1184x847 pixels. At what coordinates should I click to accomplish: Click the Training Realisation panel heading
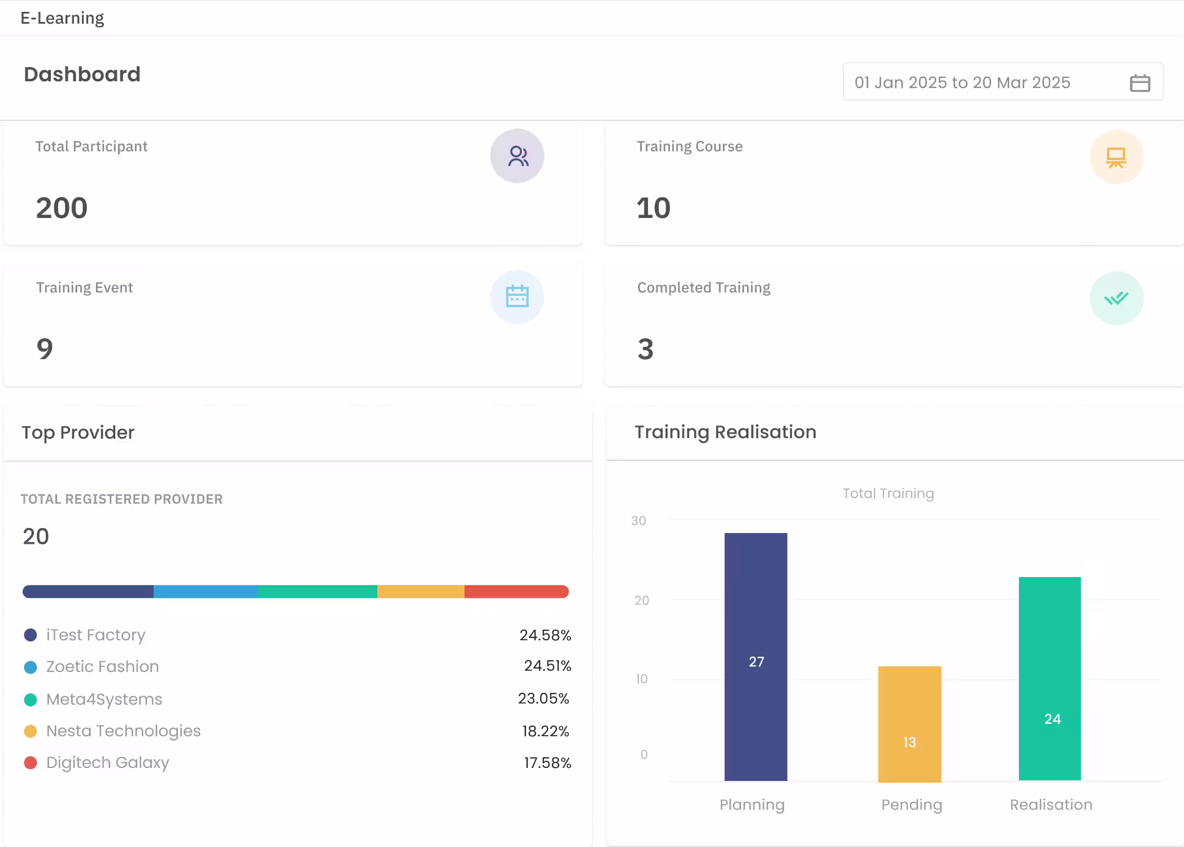click(725, 432)
